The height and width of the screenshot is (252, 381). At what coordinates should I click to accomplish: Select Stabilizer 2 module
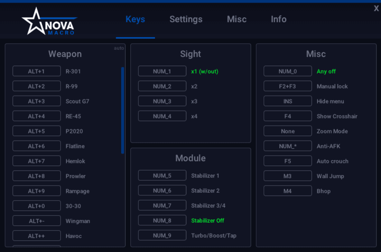[x=205, y=191]
